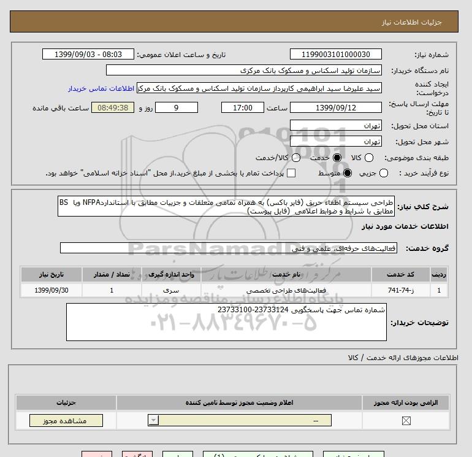Select the کالا radio button

[x=369, y=158]
